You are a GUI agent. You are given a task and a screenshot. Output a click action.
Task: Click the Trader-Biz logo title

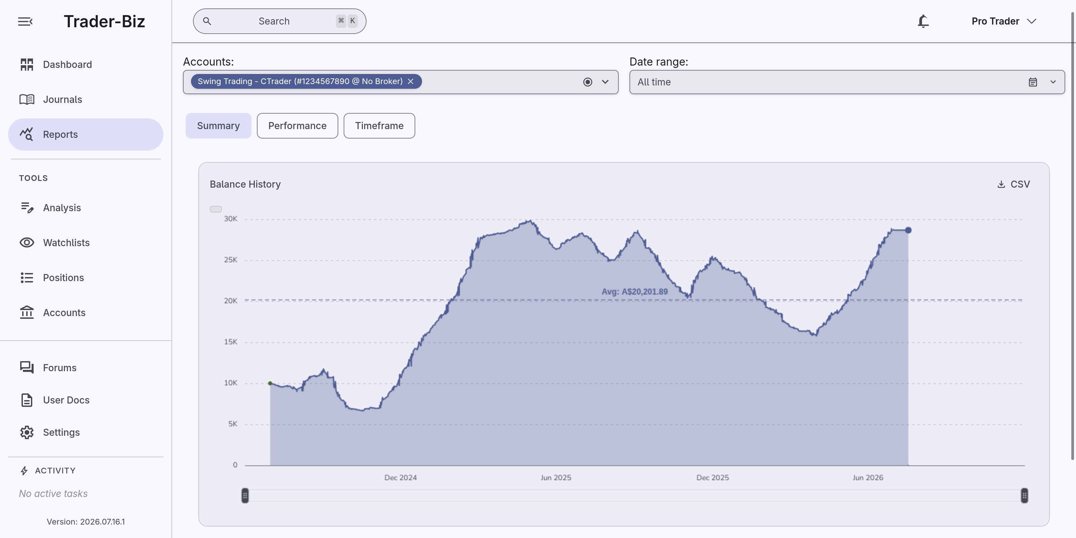(105, 21)
